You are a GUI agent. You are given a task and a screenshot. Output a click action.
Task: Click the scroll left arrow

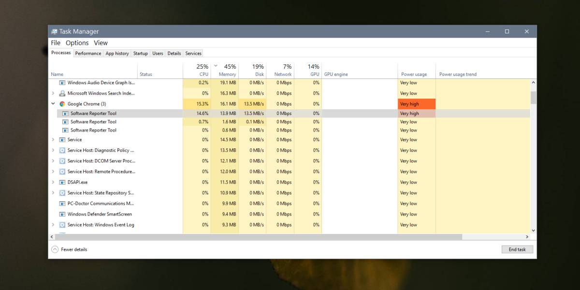coord(52,237)
